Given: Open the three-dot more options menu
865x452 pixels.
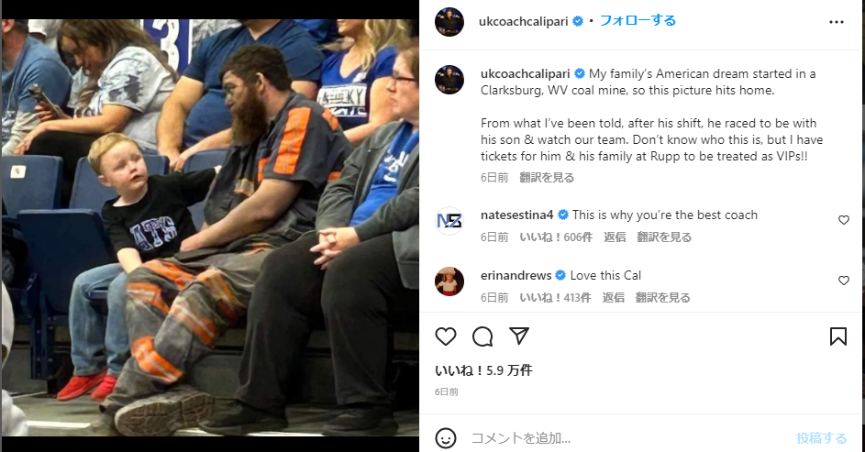Looking at the screenshot, I should click(x=837, y=22).
